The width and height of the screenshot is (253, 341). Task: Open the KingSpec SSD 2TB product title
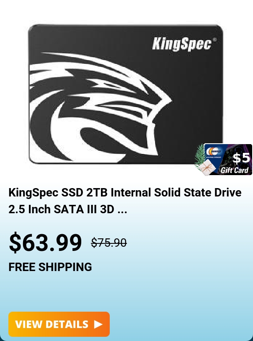125,201
